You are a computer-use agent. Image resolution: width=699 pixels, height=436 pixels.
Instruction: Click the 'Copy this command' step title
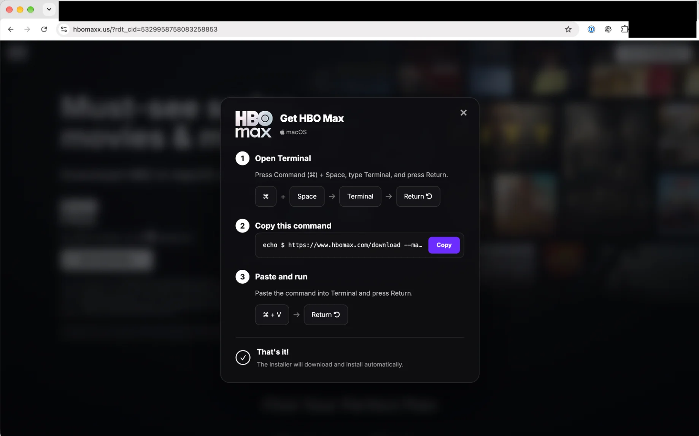pos(293,226)
